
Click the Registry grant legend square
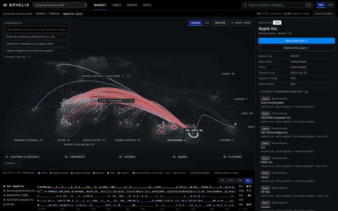click(51, 173)
